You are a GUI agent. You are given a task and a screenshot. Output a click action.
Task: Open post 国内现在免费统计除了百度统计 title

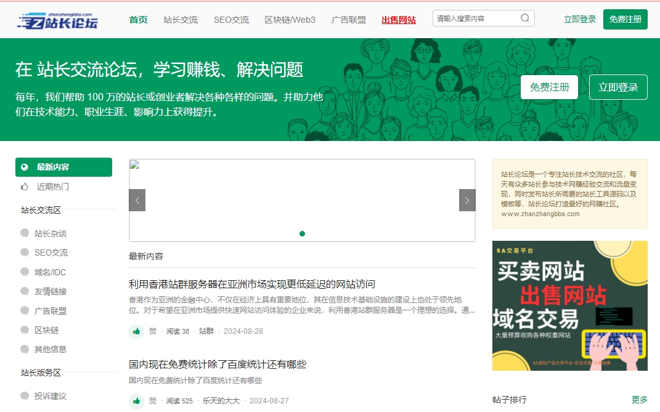click(217, 364)
